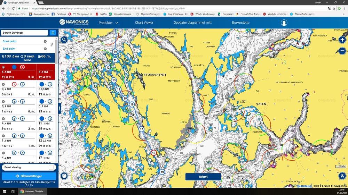Collapse the route side panel
This screenshot has width=348, height=195.
(60, 109)
